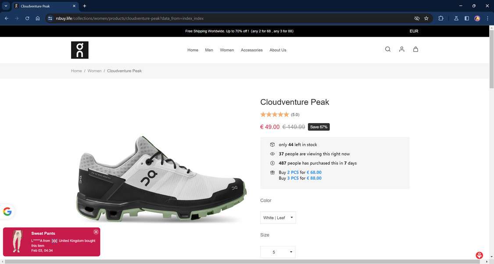Open the user account icon
The width and height of the screenshot is (494, 264).
point(402,49)
